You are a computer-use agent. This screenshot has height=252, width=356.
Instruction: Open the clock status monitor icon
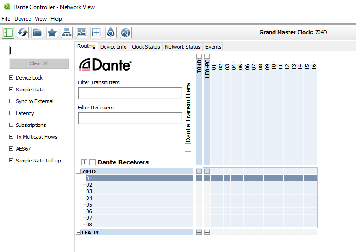81,33
